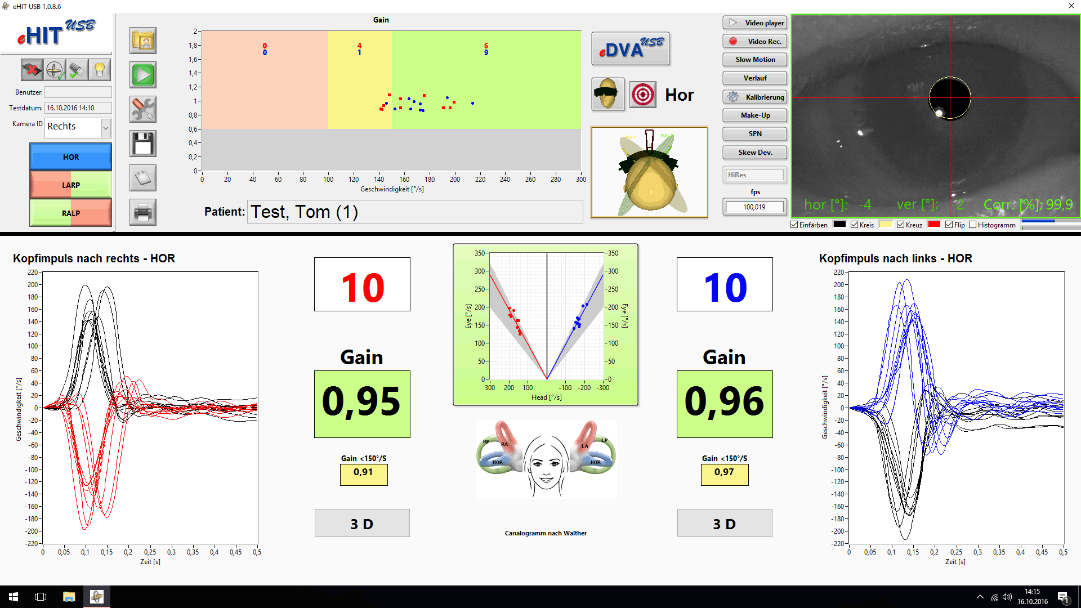Open patient folder icon
The image size is (1081, 608).
click(x=143, y=41)
